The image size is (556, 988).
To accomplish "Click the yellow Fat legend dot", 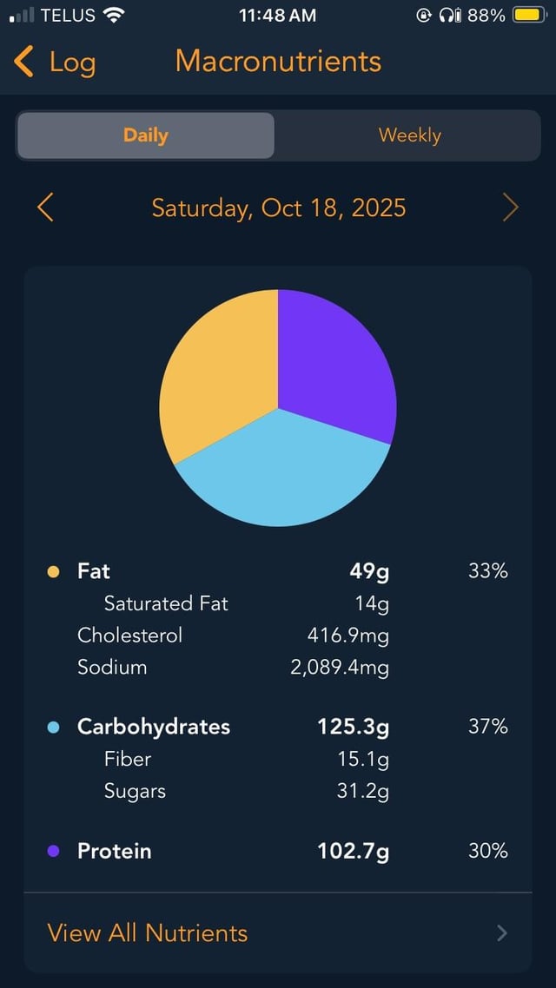I will [54, 571].
